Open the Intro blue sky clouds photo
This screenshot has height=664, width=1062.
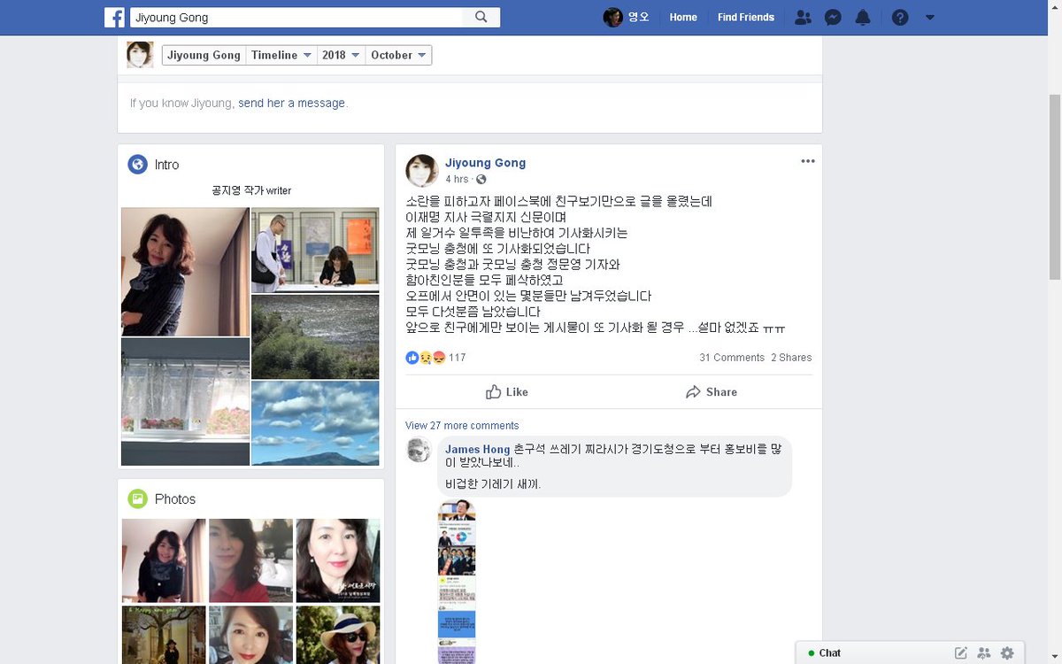(315, 423)
